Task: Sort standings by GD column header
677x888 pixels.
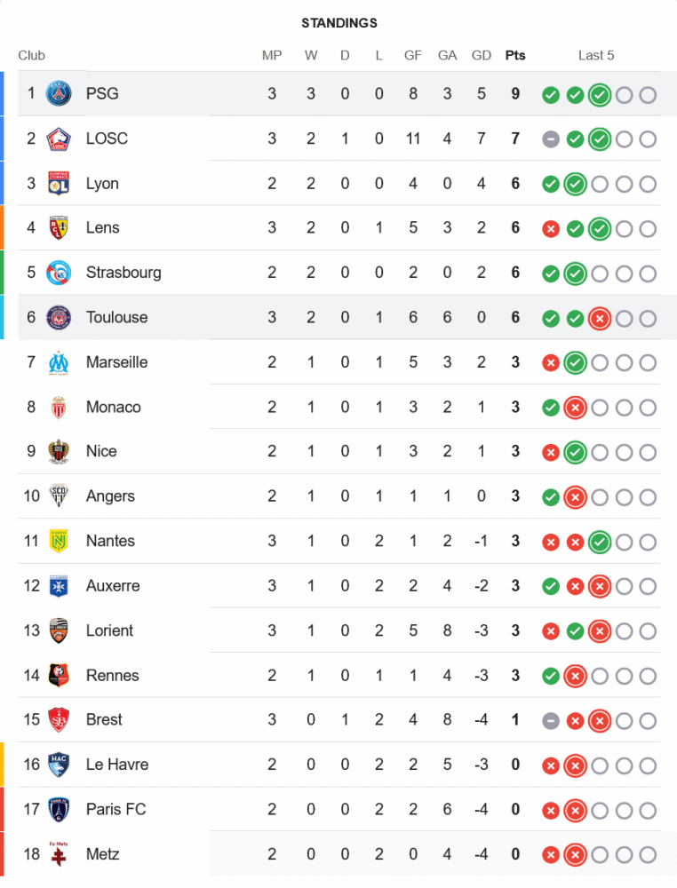Action: click(482, 55)
